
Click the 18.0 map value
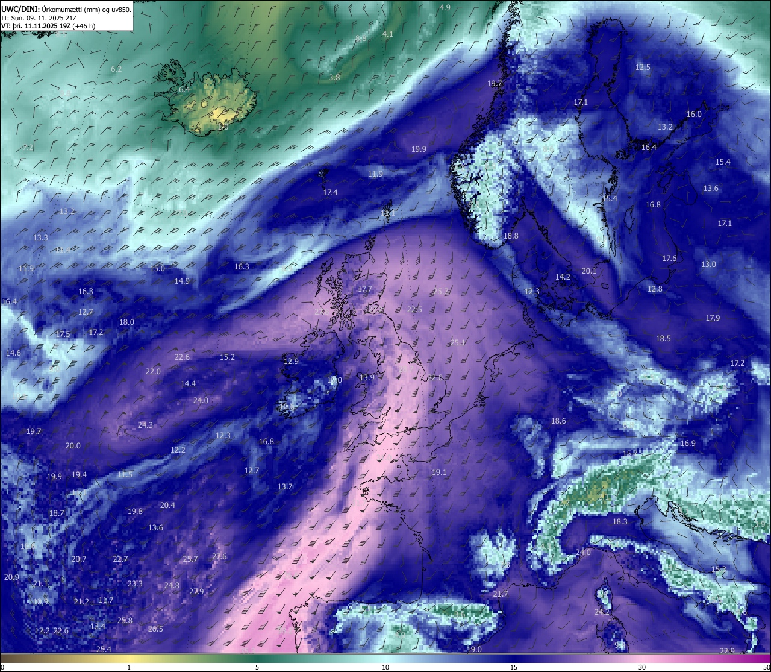[x=126, y=322]
